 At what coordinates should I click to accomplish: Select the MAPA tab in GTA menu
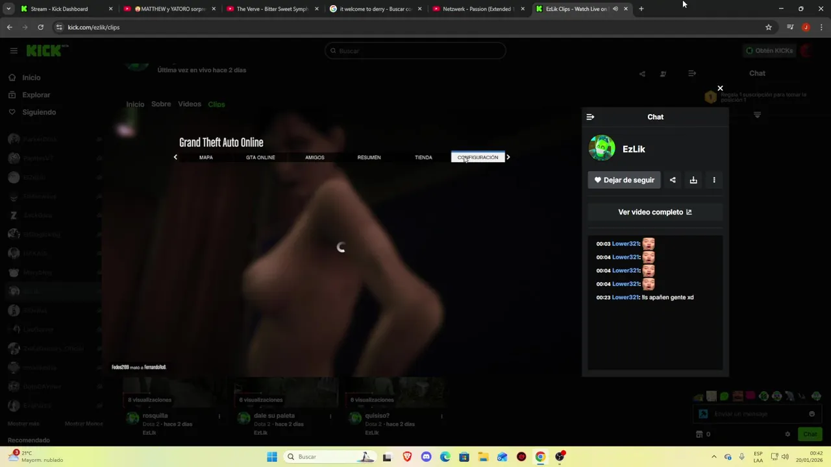coord(206,158)
